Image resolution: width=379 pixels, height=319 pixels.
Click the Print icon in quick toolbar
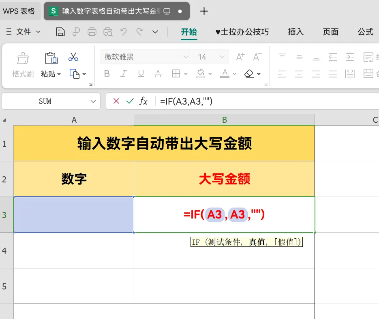click(92, 32)
